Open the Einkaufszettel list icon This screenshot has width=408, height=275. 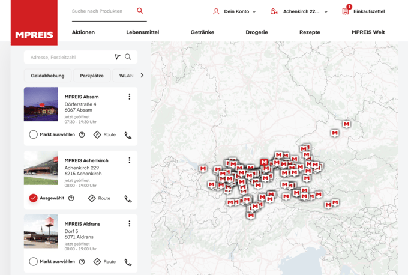pos(345,11)
